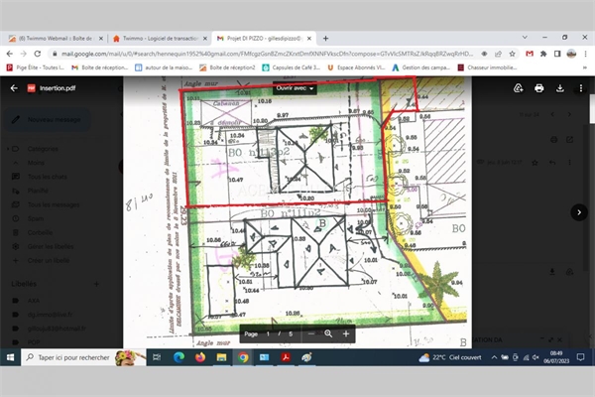This screenshot has width=595, height=397.
Task: Zoom out the PDF page
Action: point(311,333)
